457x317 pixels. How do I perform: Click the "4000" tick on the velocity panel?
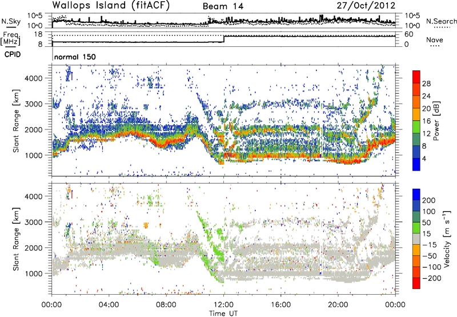click(x=33, y=196)
